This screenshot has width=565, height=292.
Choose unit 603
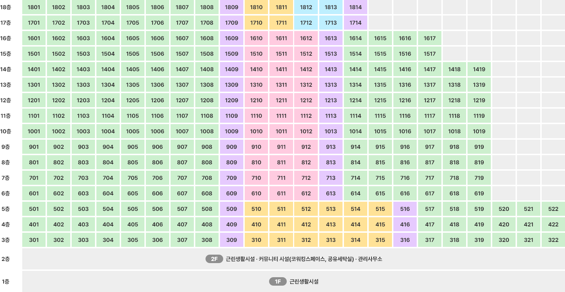coord(83,193)
